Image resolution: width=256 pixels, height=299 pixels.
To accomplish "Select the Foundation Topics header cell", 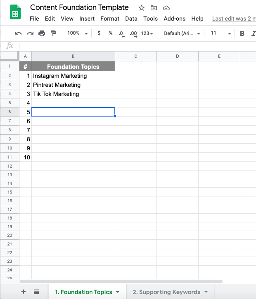I will point(73,66).
